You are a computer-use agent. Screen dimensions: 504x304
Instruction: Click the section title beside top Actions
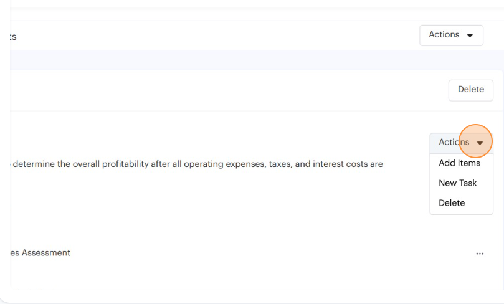coord(12,37)
